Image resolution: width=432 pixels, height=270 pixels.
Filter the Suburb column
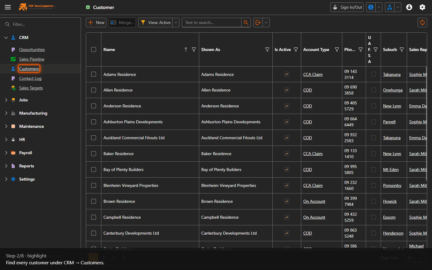point(402,49)
